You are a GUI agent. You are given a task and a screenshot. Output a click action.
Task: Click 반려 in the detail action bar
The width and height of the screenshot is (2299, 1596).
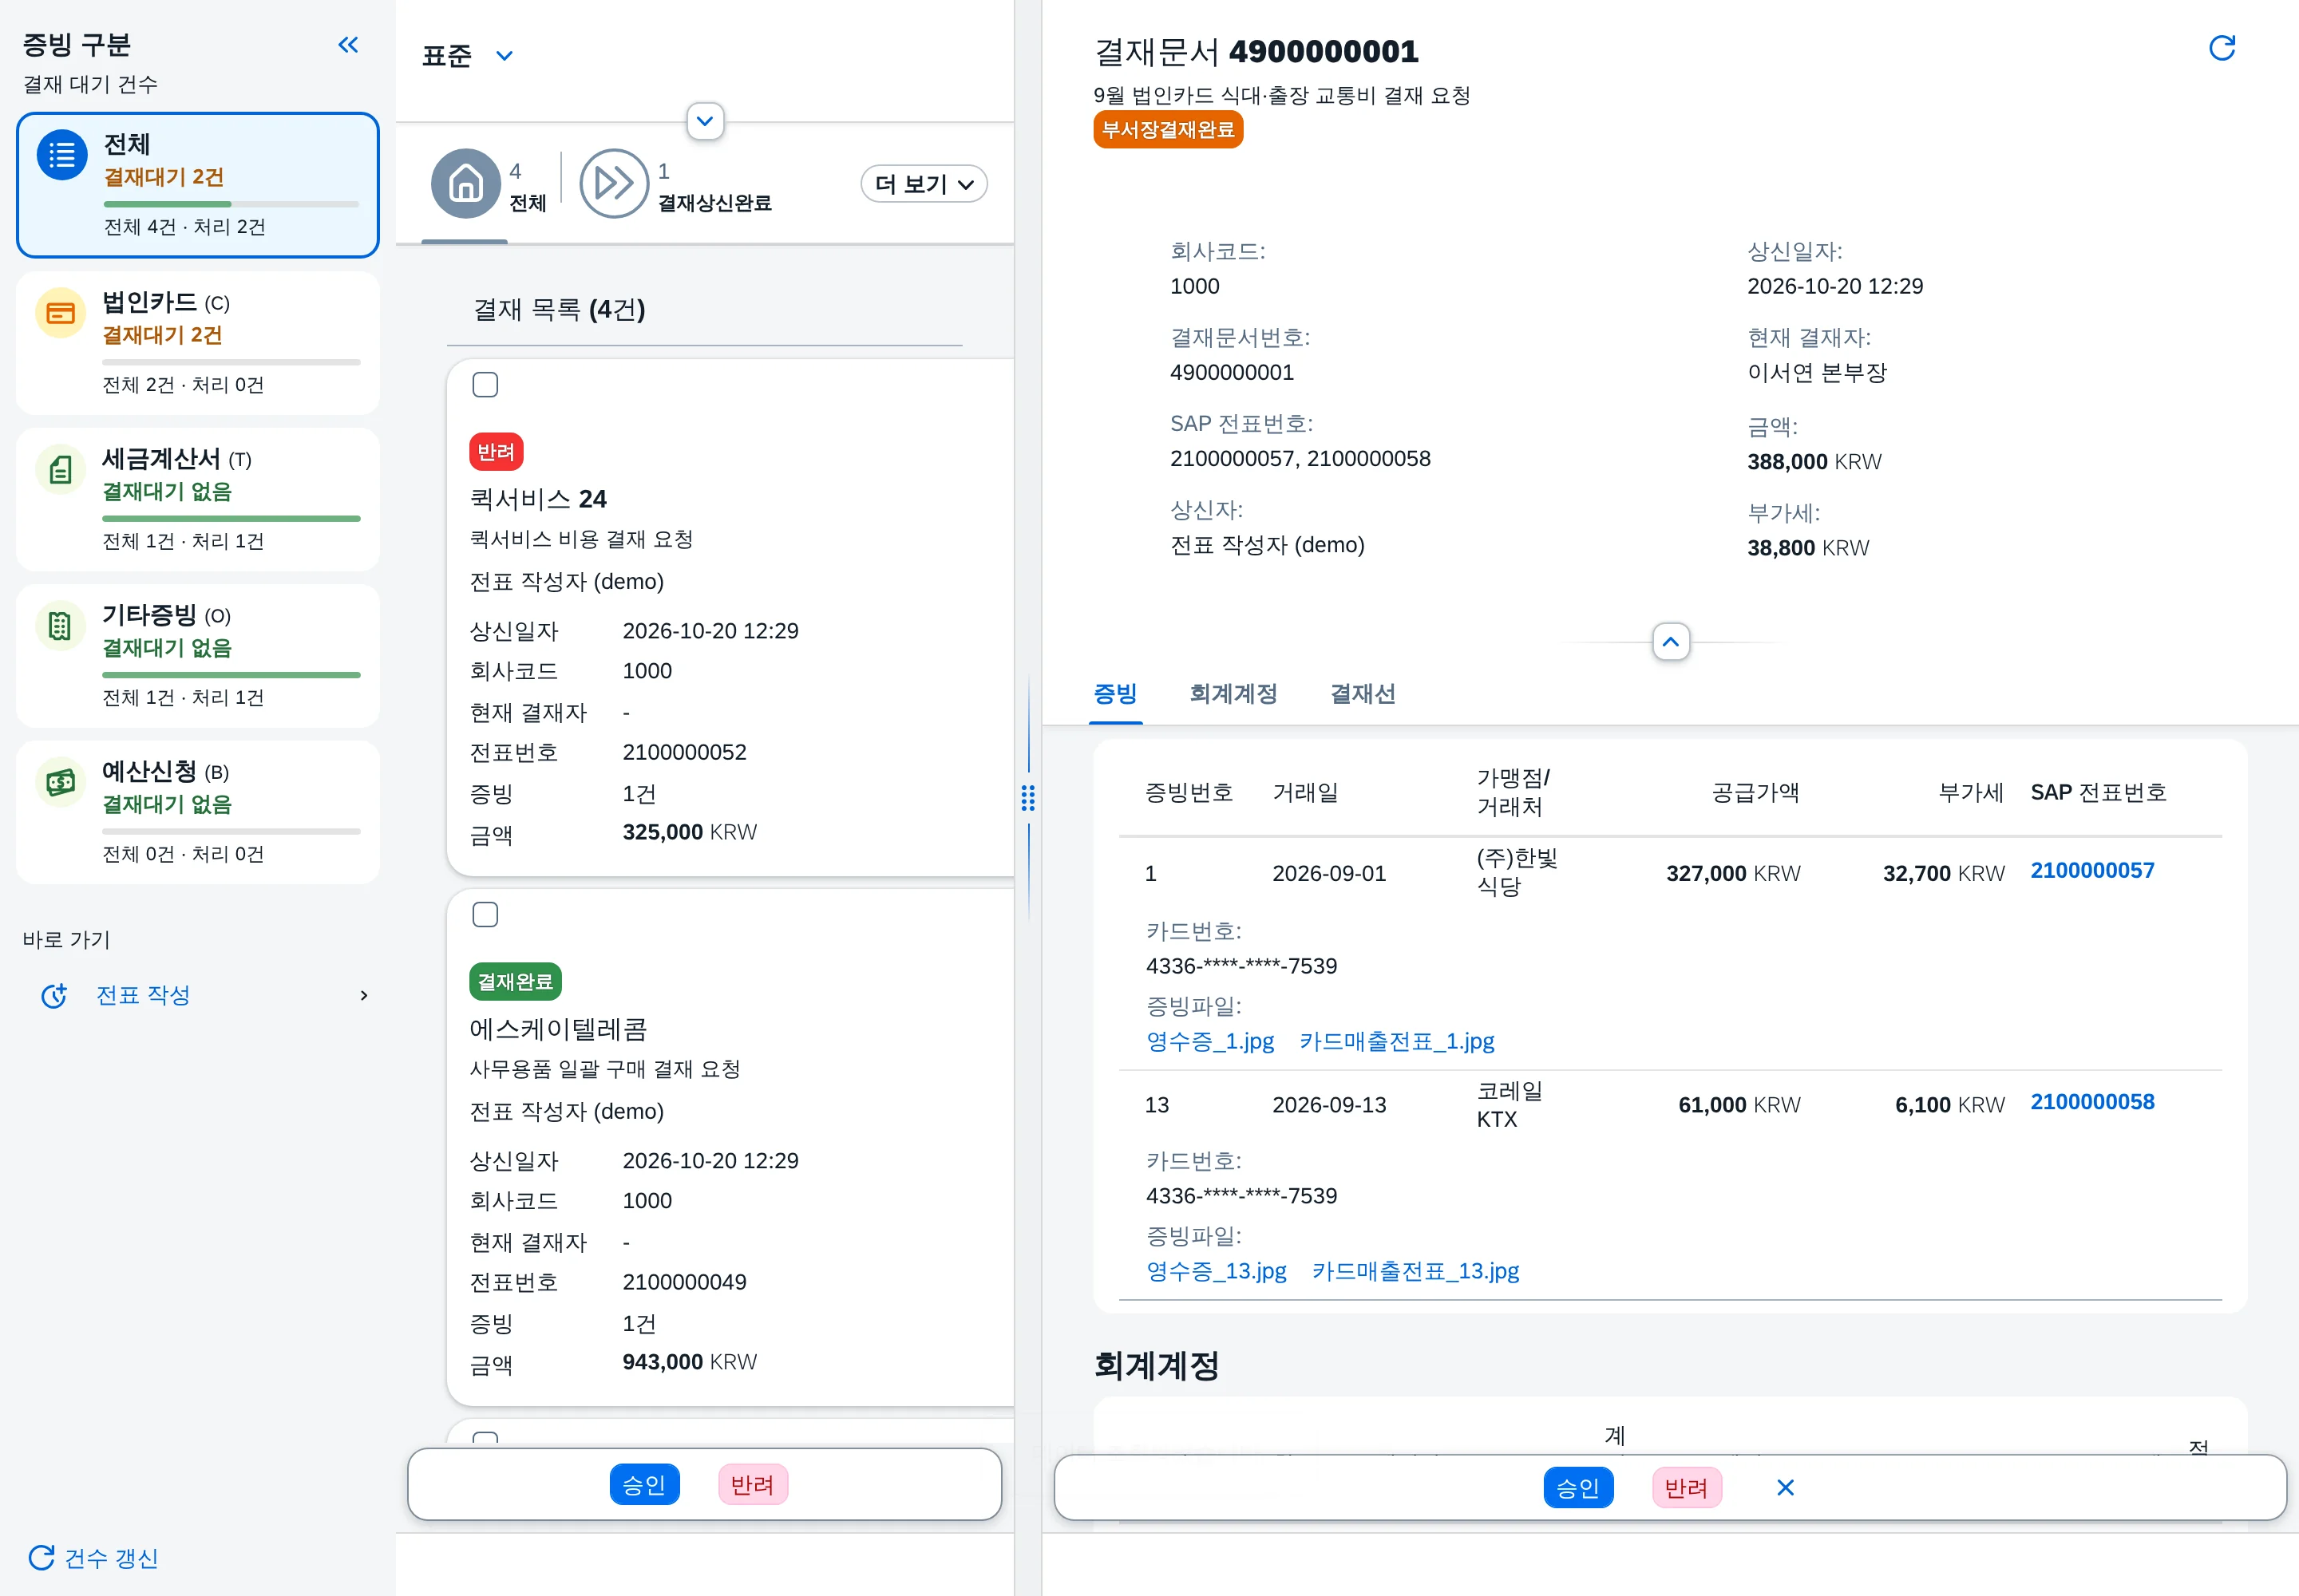coord(1687,1488)
